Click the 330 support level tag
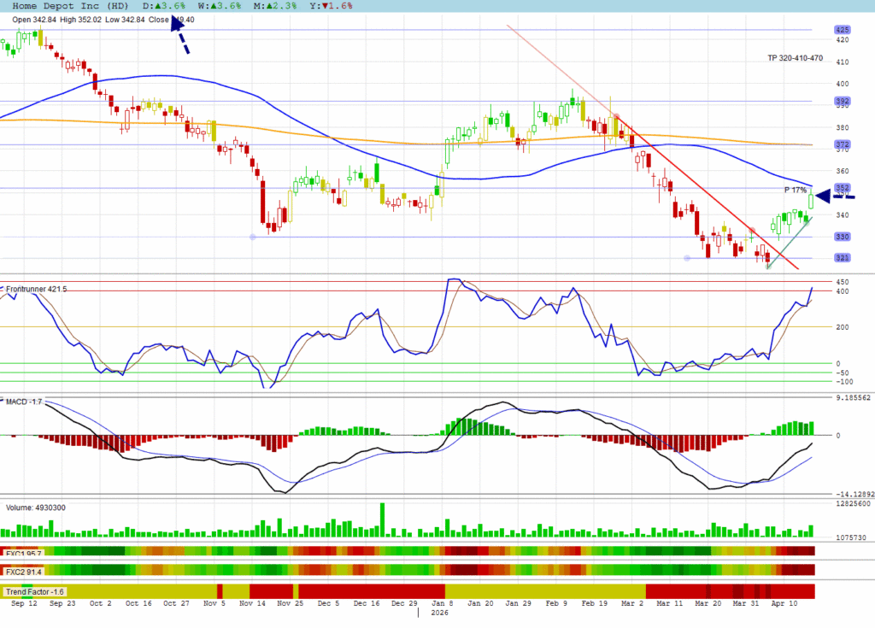875x628 pixels. tap(843, 237)
